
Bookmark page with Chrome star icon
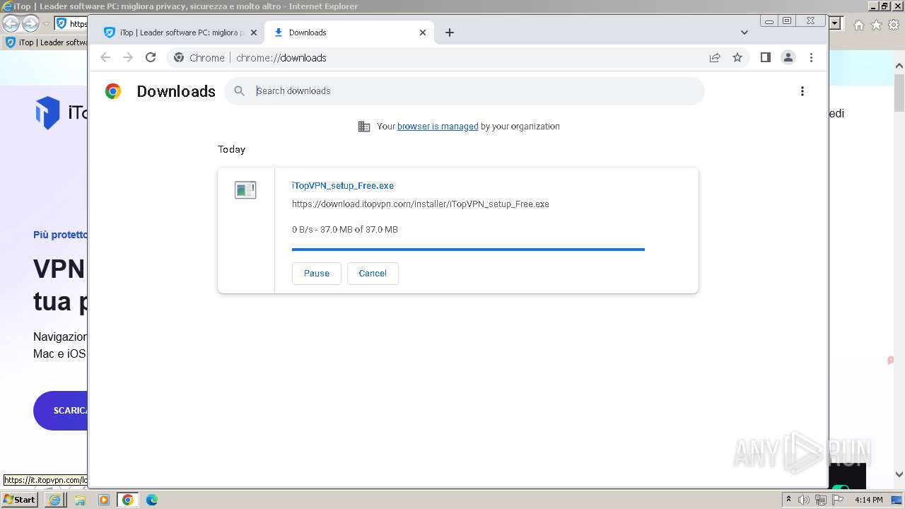[737, 58]
